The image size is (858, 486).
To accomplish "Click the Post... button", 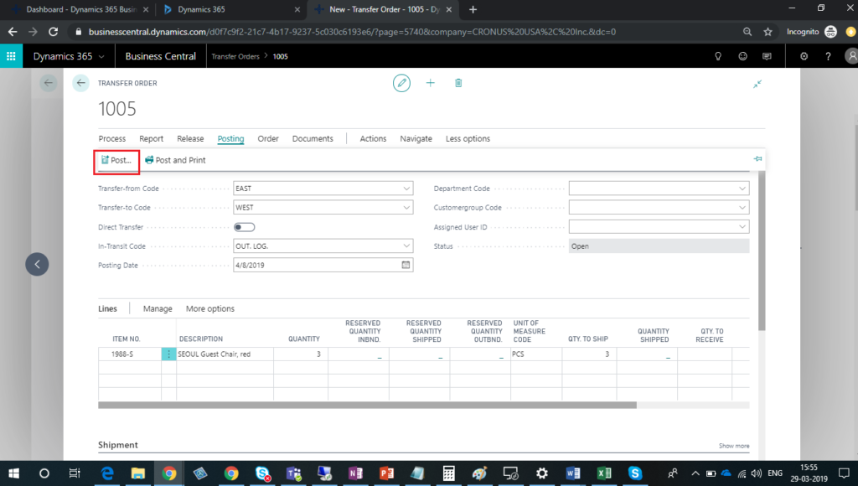I will [x=116, y=160].
